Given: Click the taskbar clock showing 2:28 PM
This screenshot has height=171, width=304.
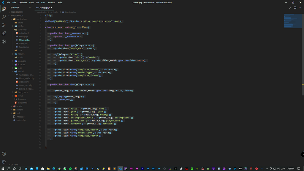Looking at the screenshot, I should pos(291,169).
